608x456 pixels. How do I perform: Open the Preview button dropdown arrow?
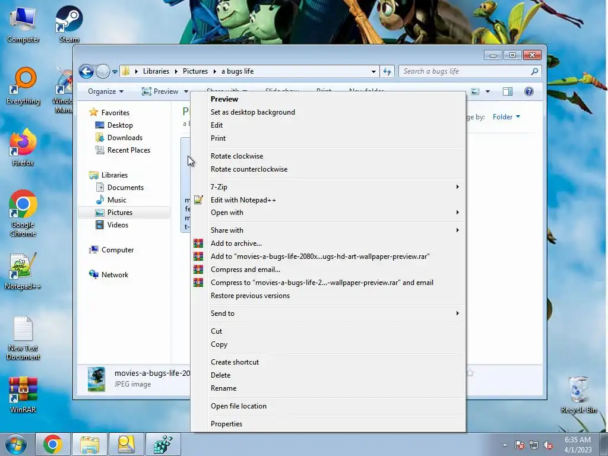click(186, 91)
